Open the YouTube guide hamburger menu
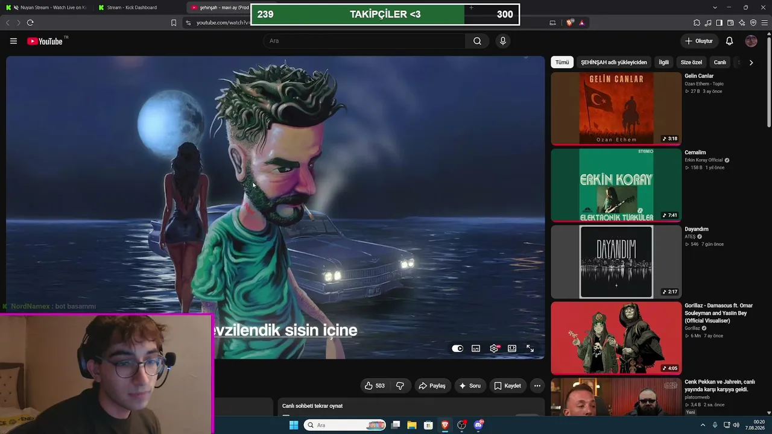Image resolution: width=772 pixels, height=434 pixels. (x=13, y=41)
